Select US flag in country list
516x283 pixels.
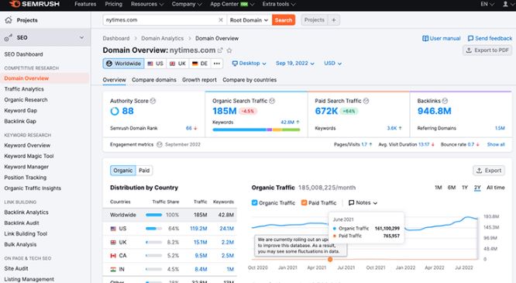coord(113,228)
